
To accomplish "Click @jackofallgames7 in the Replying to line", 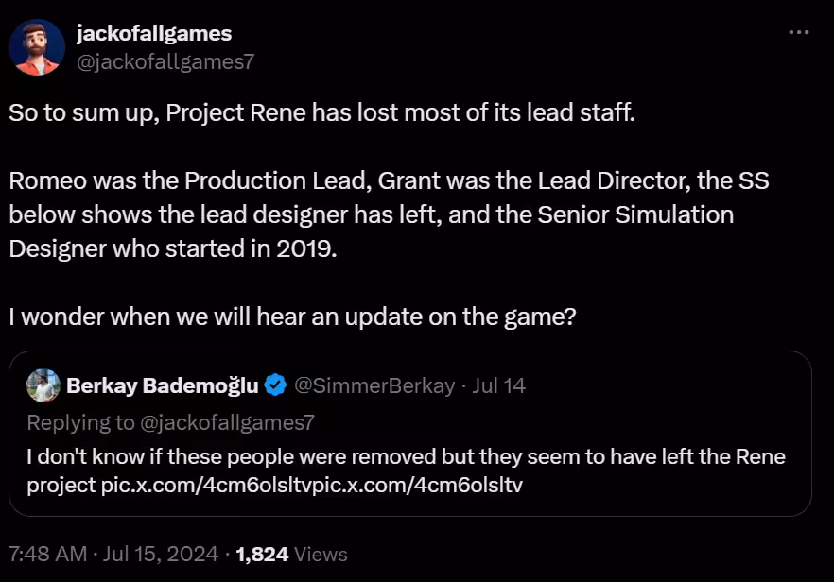I will click(227, 422).
